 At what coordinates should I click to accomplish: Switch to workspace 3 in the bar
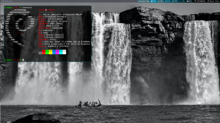coord(5,1)
